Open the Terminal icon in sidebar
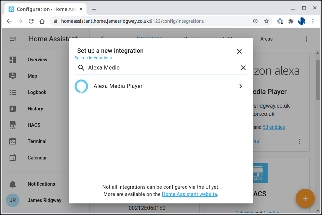The height and width of the screenshot is (215, 322). pyautogui.click(x=13, y=141)
